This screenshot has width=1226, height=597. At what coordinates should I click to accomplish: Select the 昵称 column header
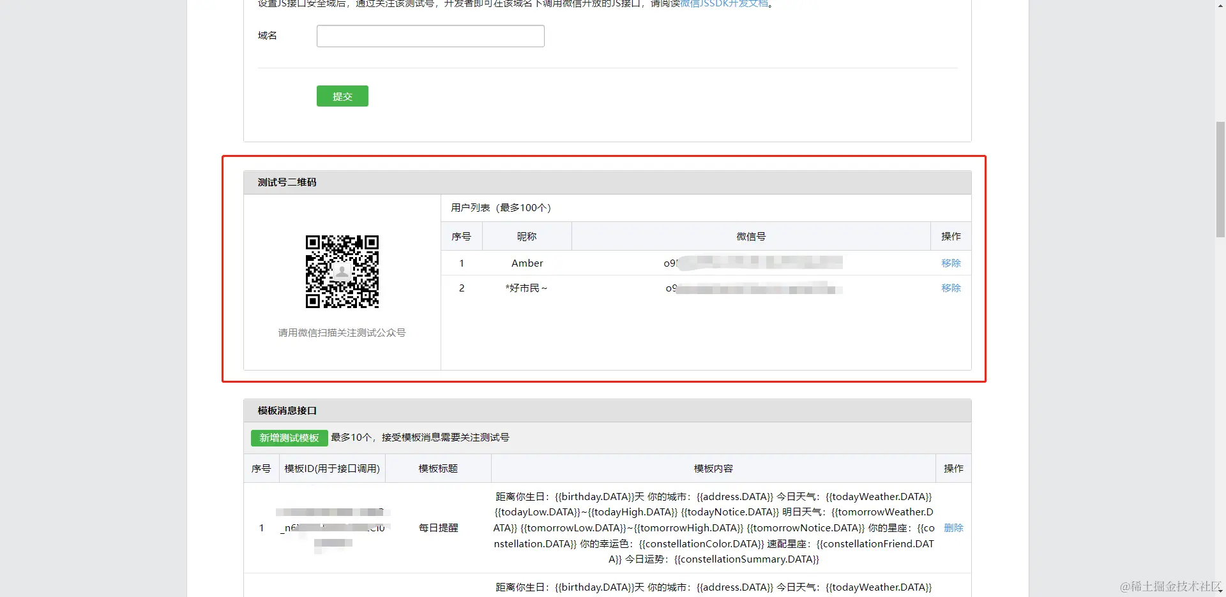[x=526, y=236]
